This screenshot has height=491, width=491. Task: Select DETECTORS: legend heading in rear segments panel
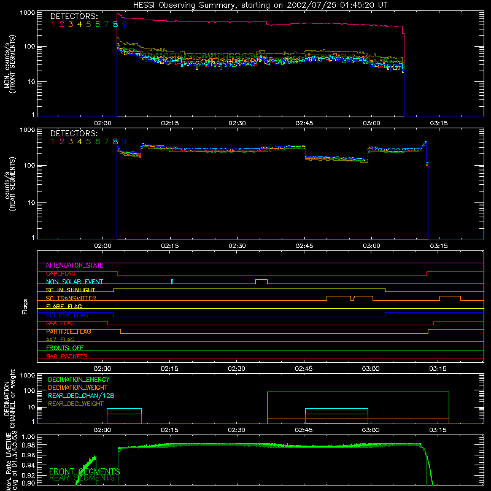click(x=74, y=133)
